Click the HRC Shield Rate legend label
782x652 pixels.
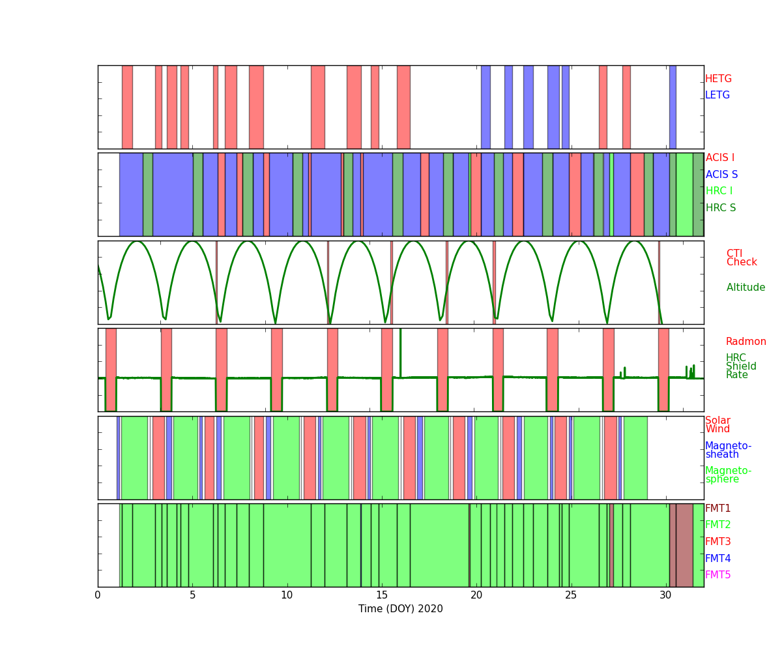[741, 366]
